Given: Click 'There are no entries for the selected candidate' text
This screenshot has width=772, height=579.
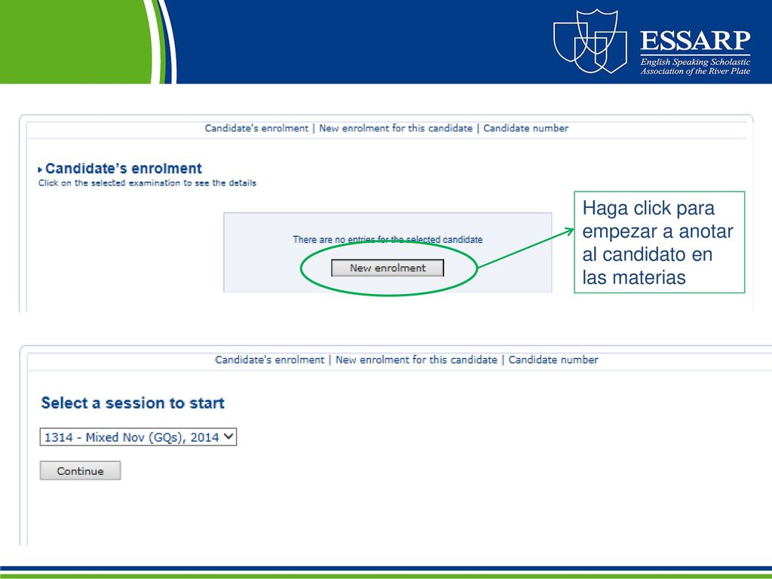Looking at the screenshot, I should click(388, 239).
